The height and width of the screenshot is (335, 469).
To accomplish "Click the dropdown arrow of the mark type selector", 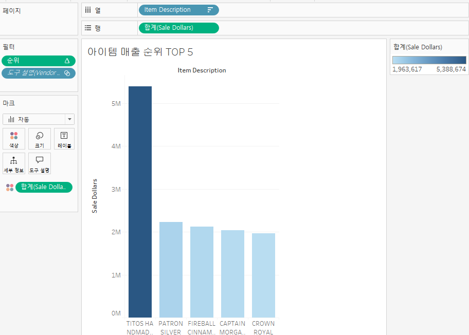I will click(x=70, y=119).
